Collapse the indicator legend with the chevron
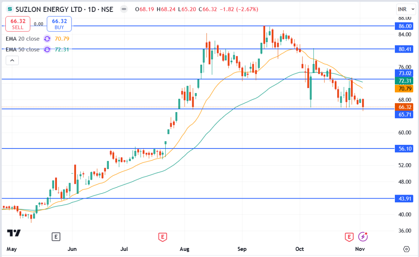Viewport: 419px width, 257px height. (x=12, y=60)
